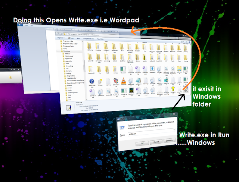Click the Explorer search box
This screenshot has width=239, height=182.
pos(184,38)
